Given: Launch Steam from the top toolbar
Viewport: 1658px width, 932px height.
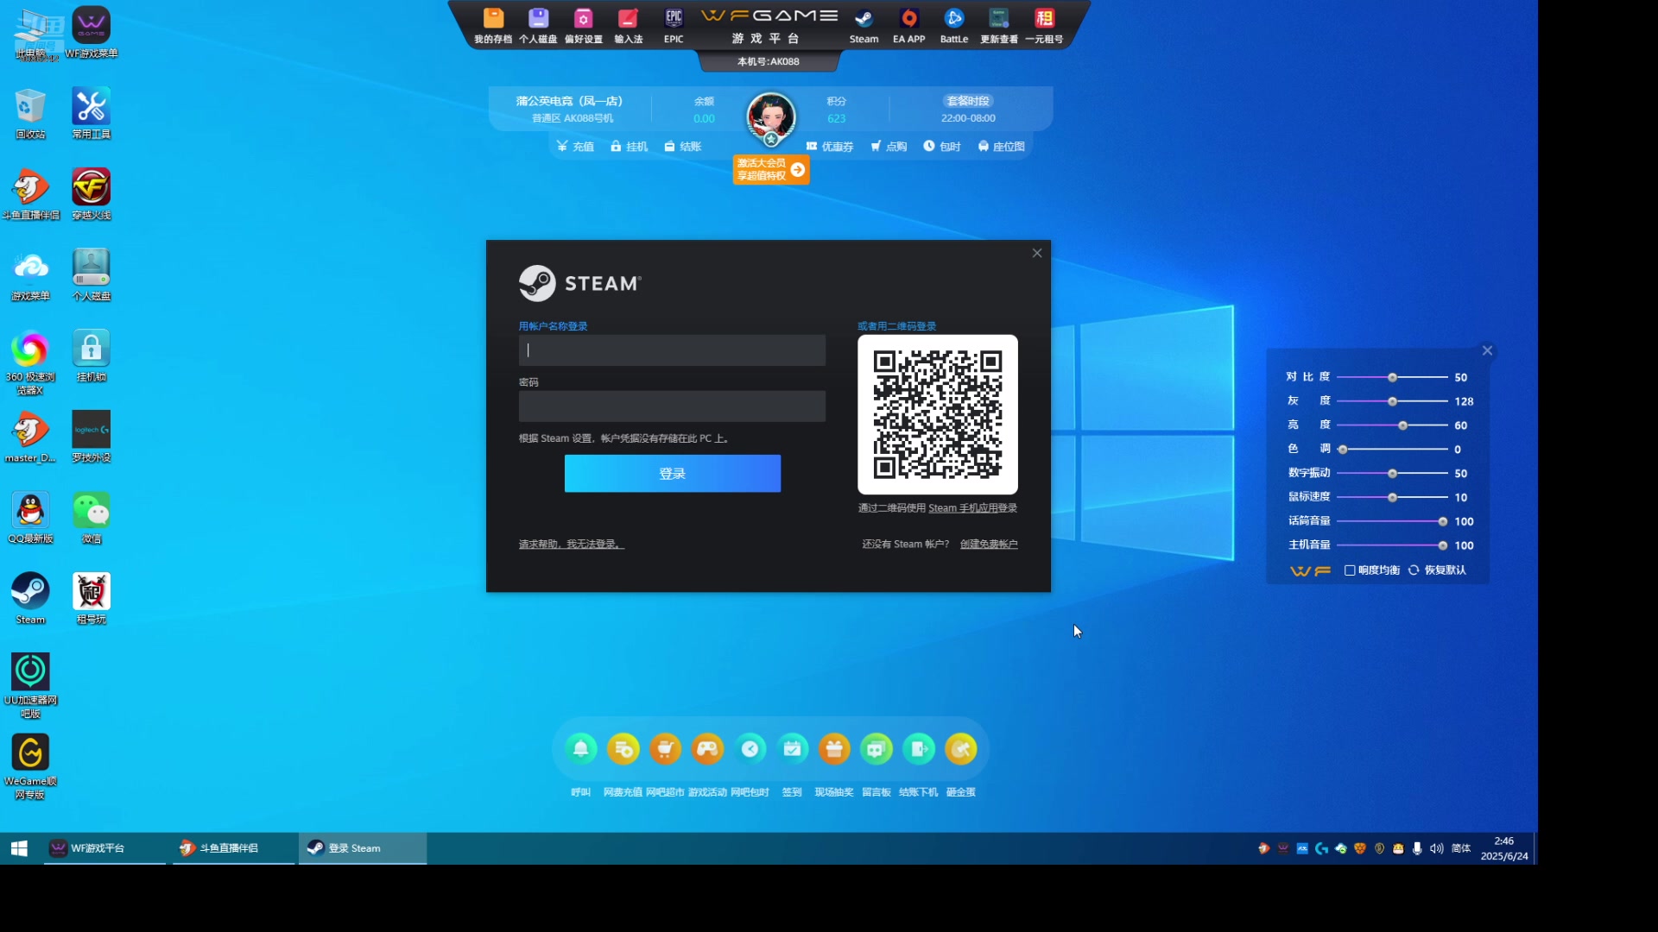Looking at the screenshot, I should (864, 26).
